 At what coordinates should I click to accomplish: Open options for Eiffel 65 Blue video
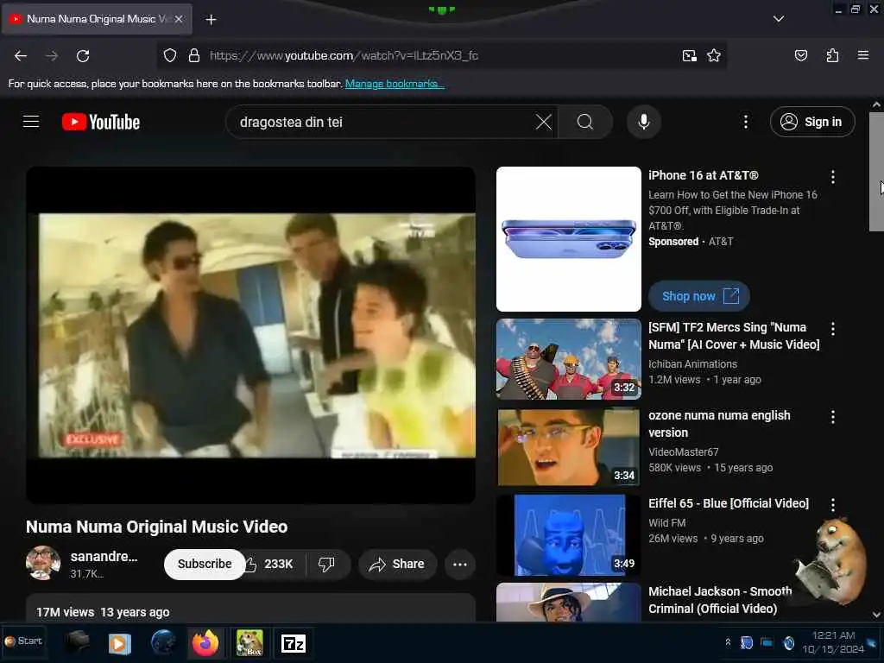click(x=833, y=504)
